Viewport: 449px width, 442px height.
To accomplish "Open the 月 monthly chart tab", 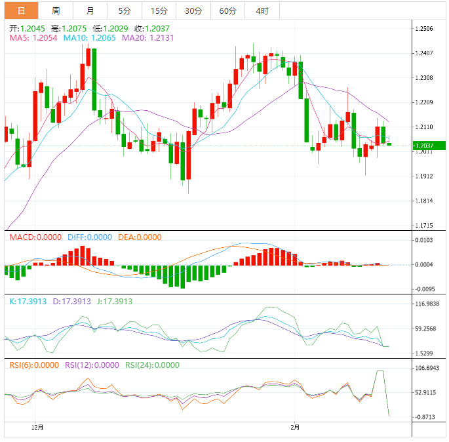I will [90, 10].
